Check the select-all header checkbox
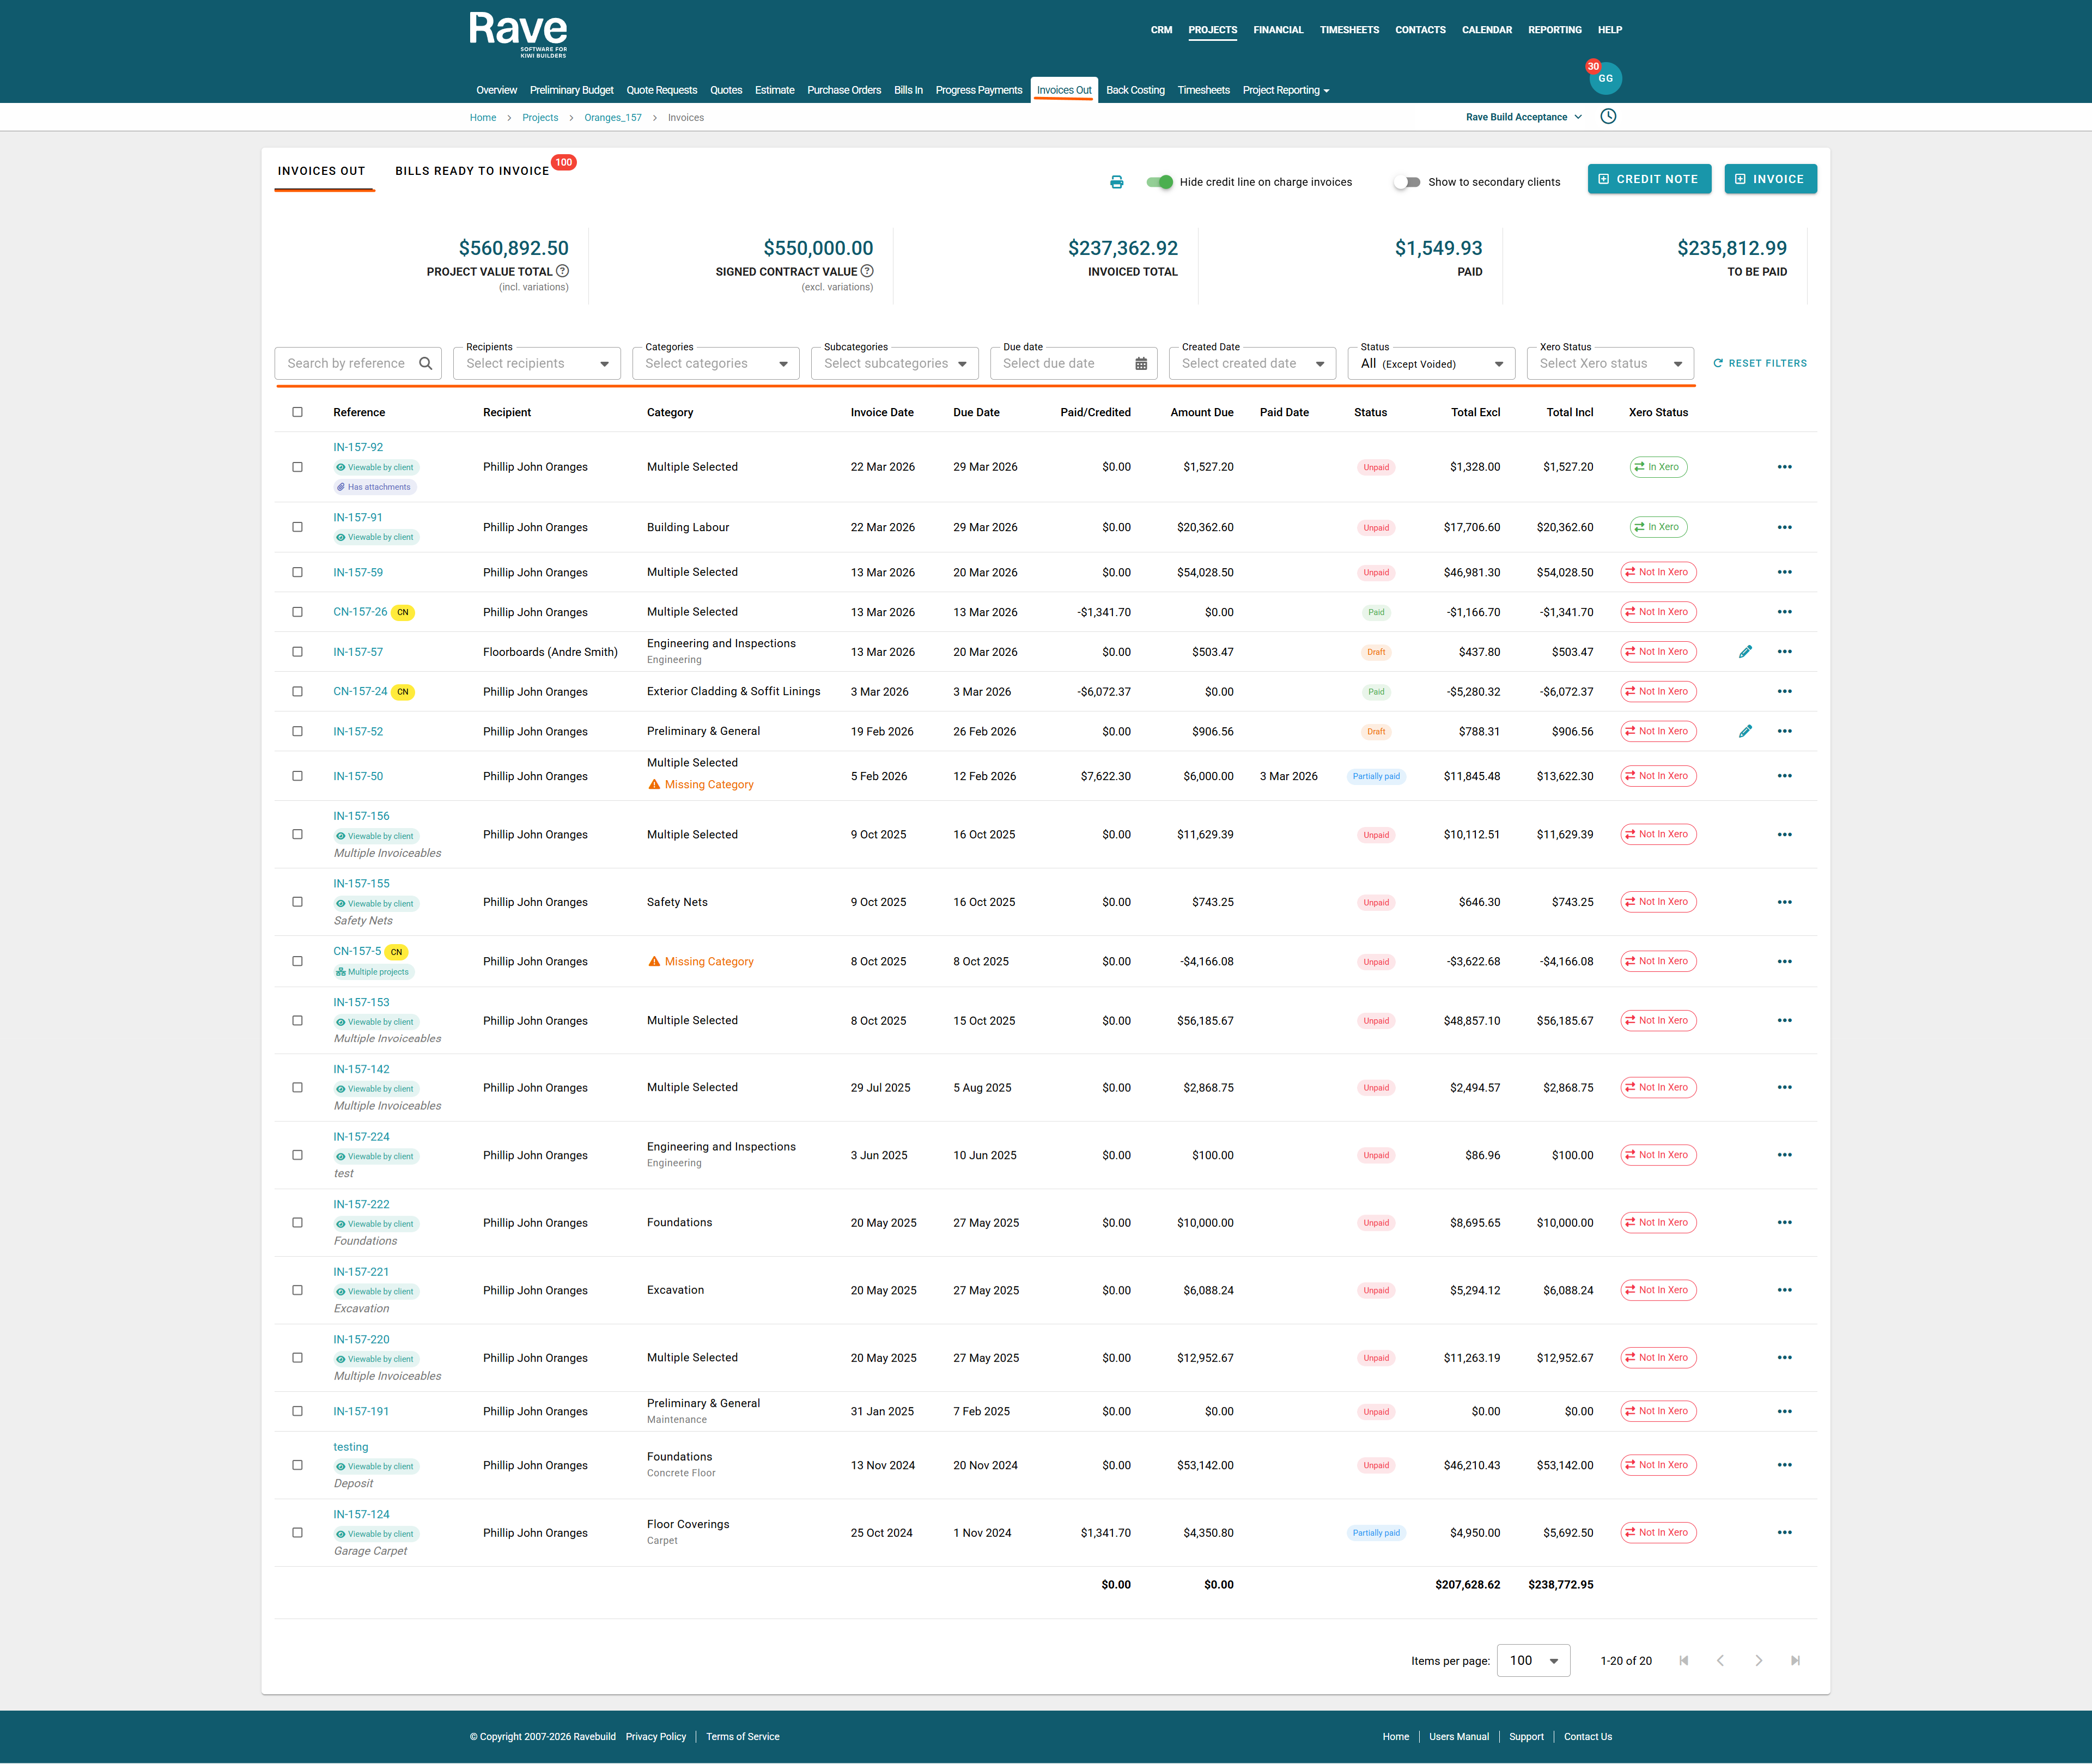This screenshot has height=1764, width=2092. click(297, 412)
